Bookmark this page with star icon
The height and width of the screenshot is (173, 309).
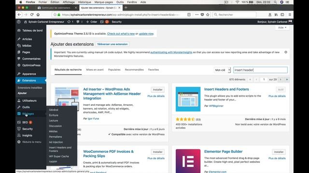tap(208, 15)
